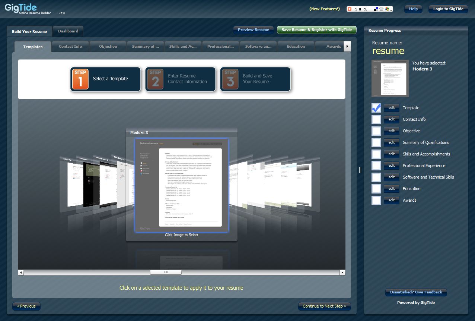Click the resume name text
Image resolution: width=475 pixels, height=321 pixels.
pos(388,51)
